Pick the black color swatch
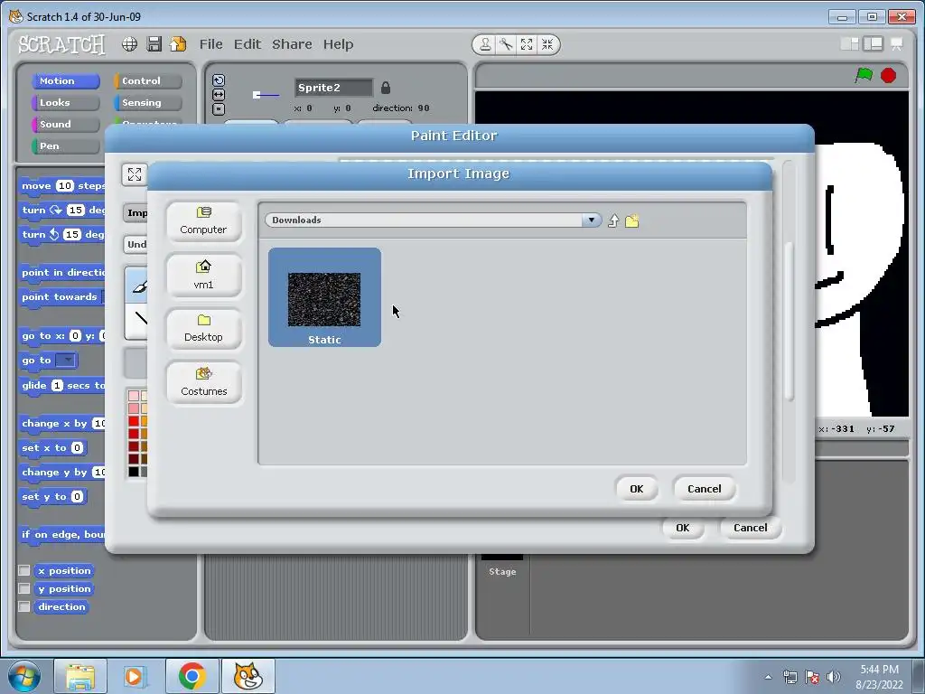925x694 pixels. (134, 472)
